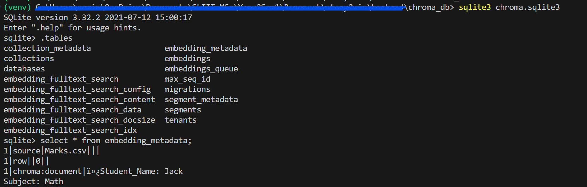Click 'embedding_metadata' in the tables list
The width and height of the screenshot is (587, 187).
pos(205,48)
